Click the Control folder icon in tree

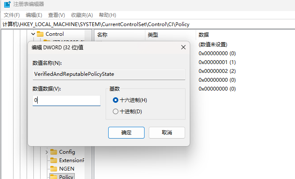click(40, 34)
